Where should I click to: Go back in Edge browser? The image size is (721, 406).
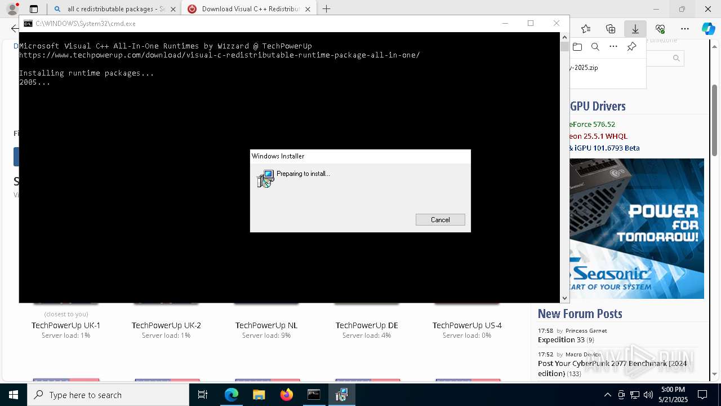[x=14, y=29]
